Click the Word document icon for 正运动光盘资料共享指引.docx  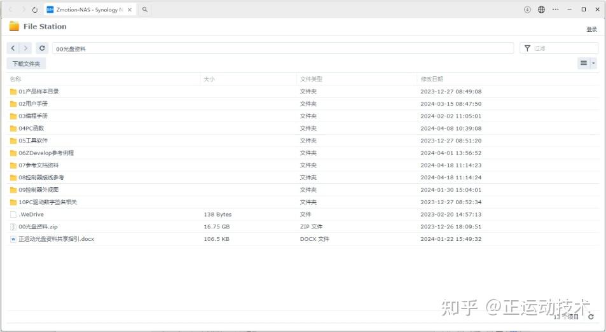click(x=13, y=239)
